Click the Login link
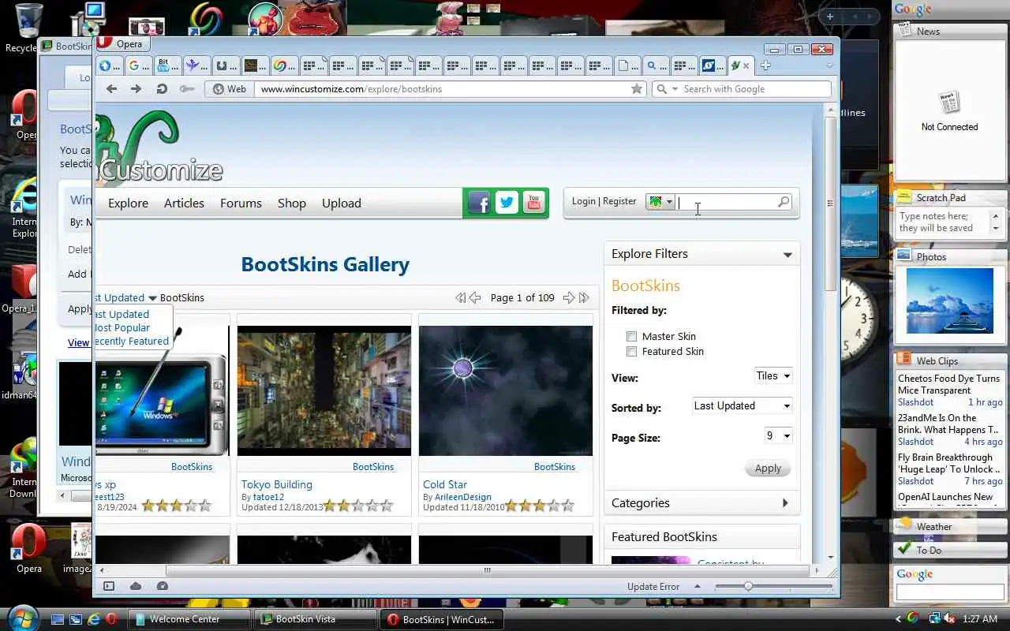 (x=584, y=201)
